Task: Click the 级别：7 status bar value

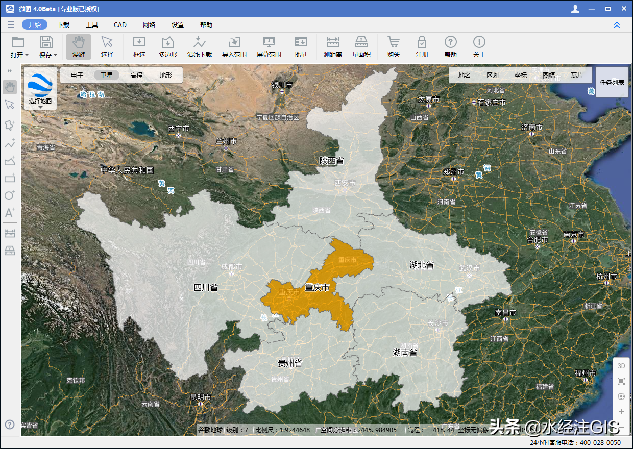Action: point(237,430)
